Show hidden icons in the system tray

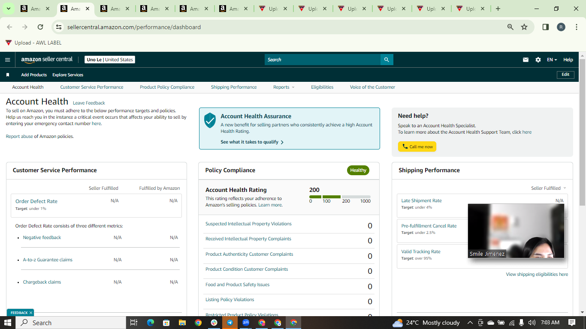tap(470, 323)
